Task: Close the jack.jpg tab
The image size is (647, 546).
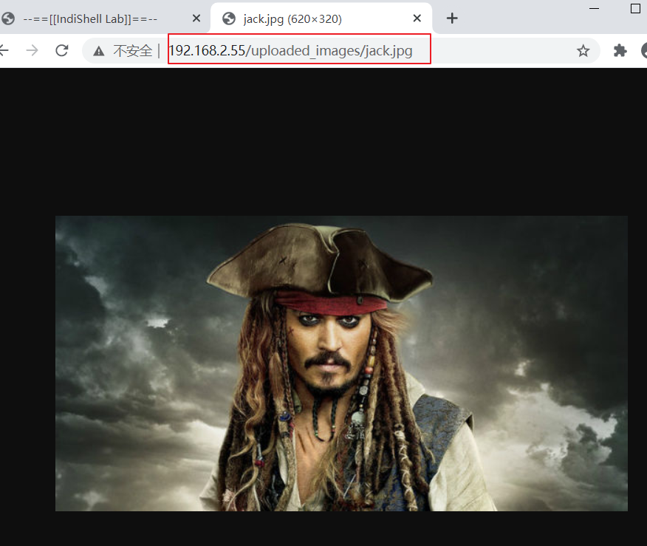Action: tap(417, 18)
